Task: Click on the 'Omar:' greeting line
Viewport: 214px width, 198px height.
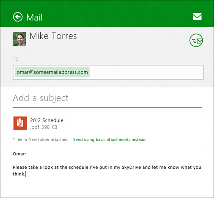Action: pos(19,154)
